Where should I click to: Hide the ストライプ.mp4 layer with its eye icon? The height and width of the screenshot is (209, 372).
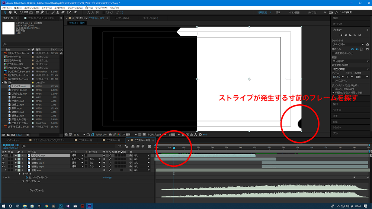click(3, 155)
